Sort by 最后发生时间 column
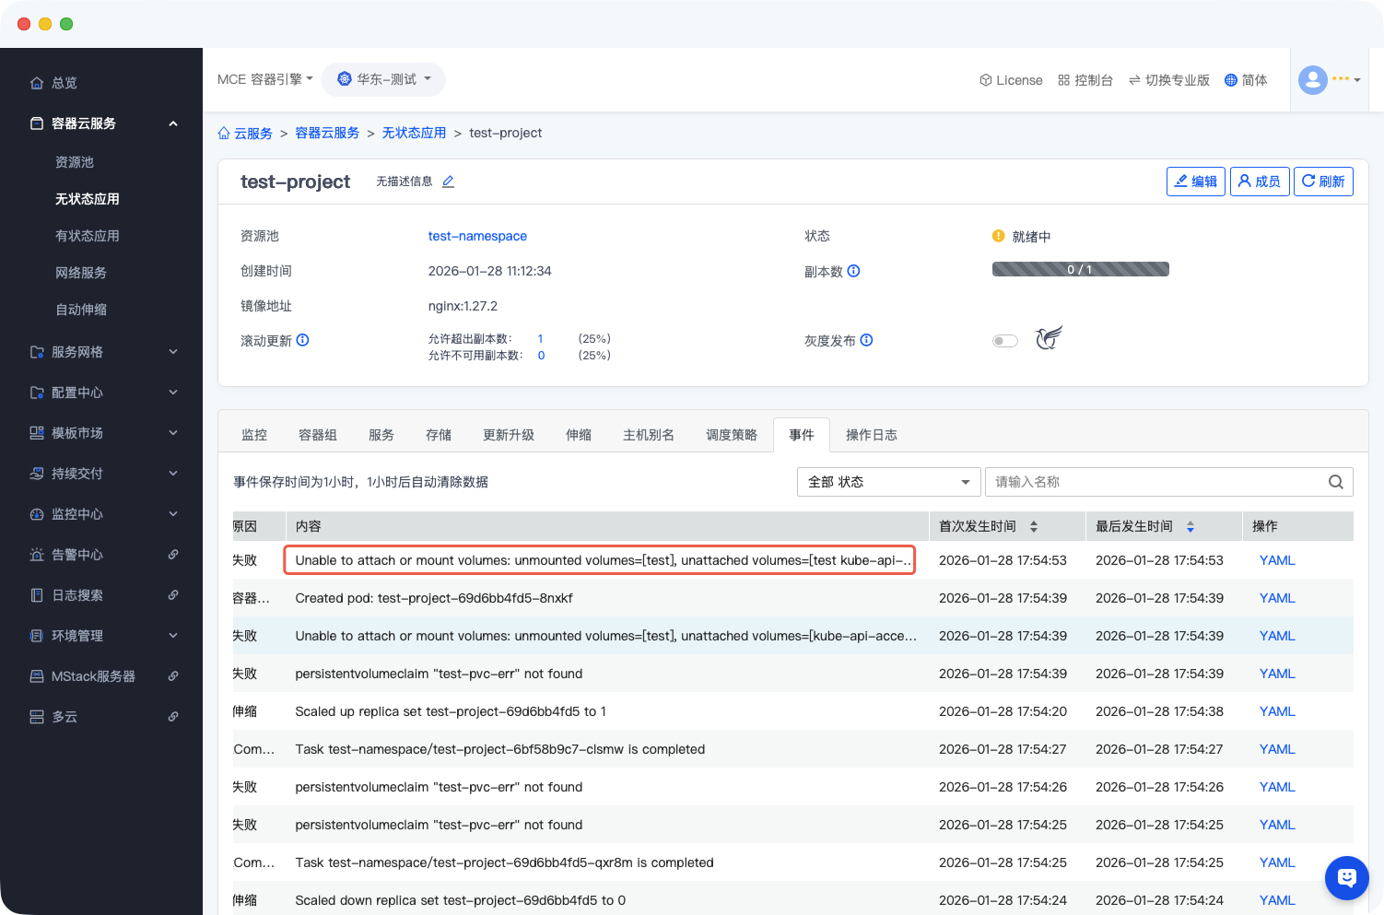 [x=1190, y=526]
